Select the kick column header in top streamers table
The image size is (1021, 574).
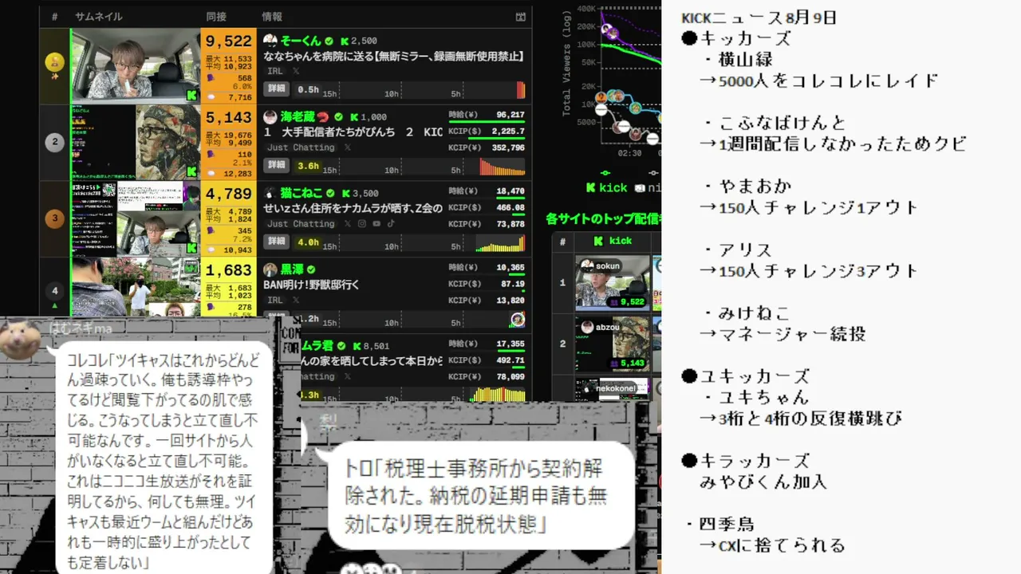coord(614,241)
